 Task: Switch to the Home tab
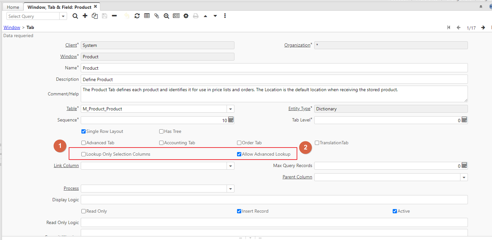[13, 7]
